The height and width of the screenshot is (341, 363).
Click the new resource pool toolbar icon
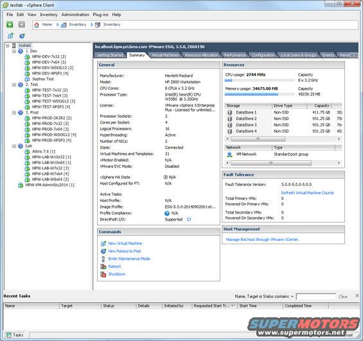point(22,36)
